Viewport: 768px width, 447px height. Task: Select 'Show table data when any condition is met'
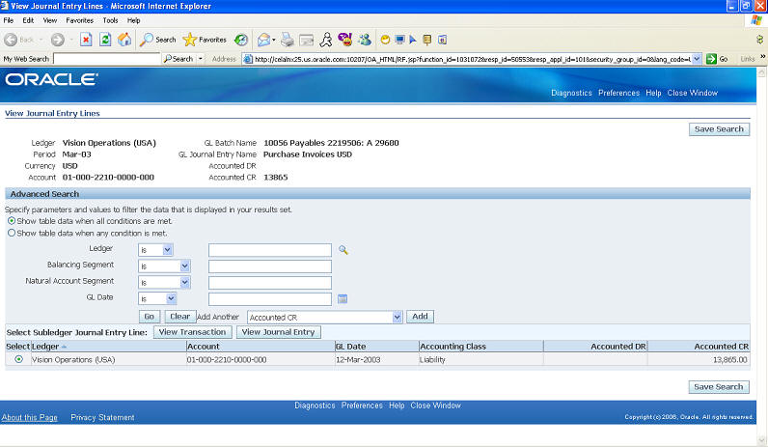(12, 233)
